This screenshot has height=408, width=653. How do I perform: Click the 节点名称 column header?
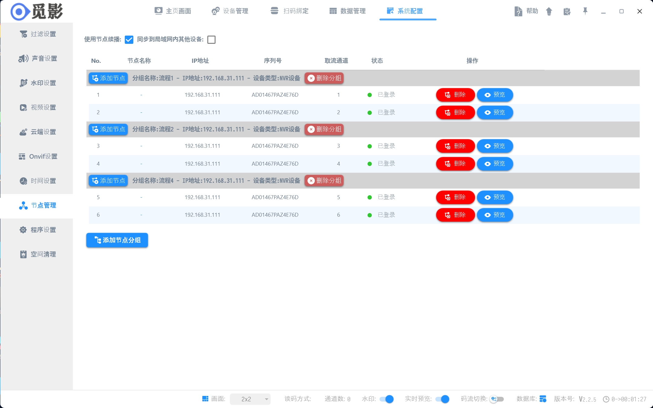click(x=139, y=61)
